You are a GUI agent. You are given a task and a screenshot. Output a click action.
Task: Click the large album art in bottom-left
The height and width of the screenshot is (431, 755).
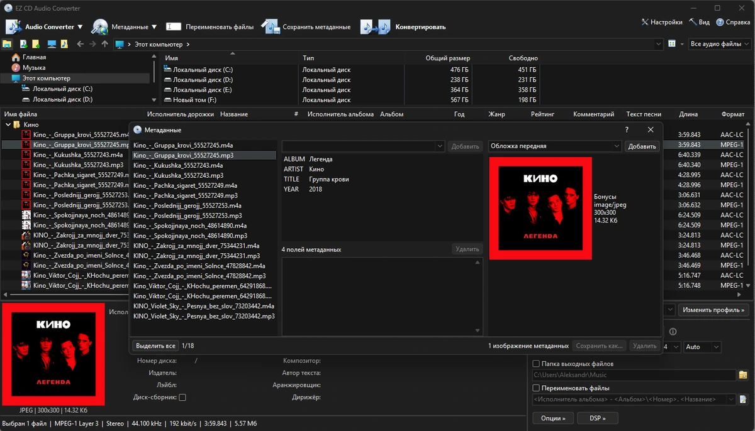pos(53,354)
